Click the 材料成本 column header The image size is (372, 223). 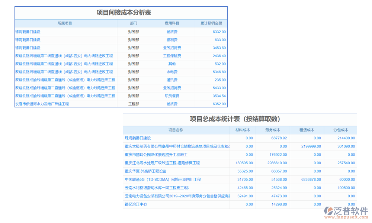click(243, 130)
